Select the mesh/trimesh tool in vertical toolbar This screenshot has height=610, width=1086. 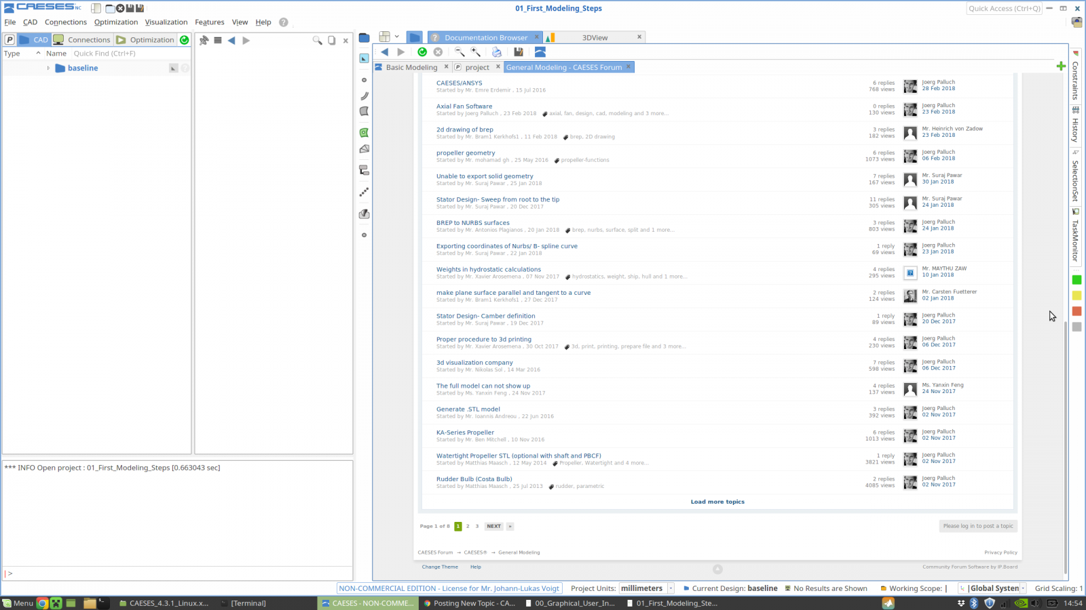click(364, 148)
